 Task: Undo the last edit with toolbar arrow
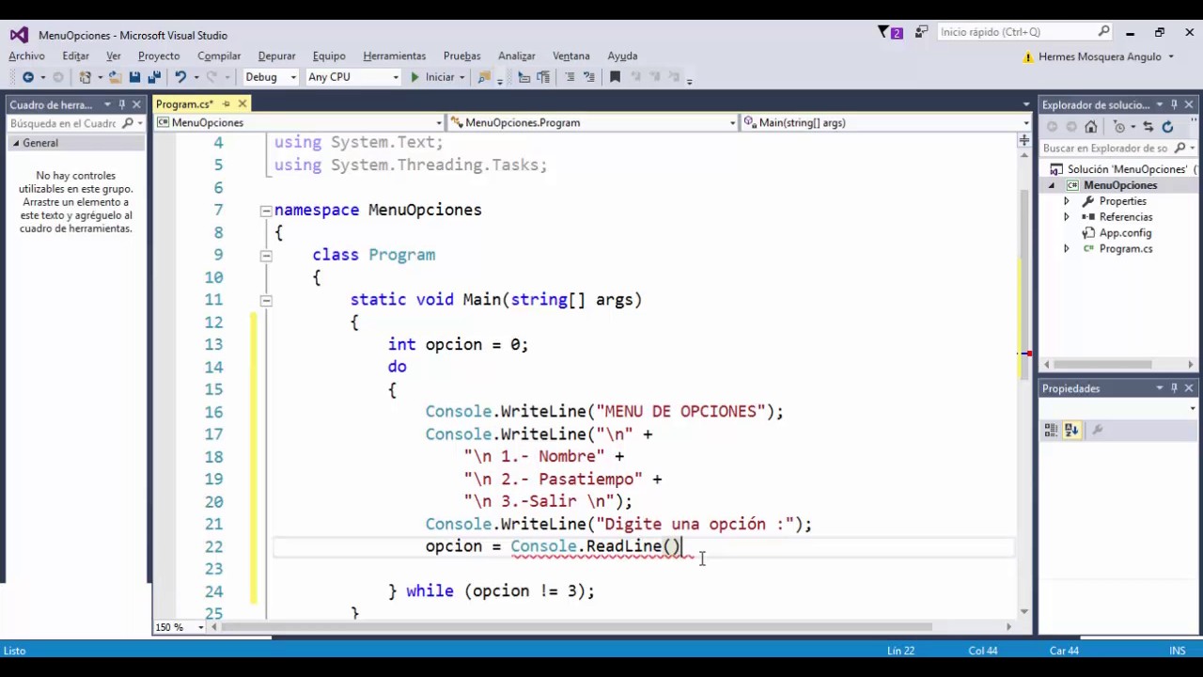coord(180,77)
